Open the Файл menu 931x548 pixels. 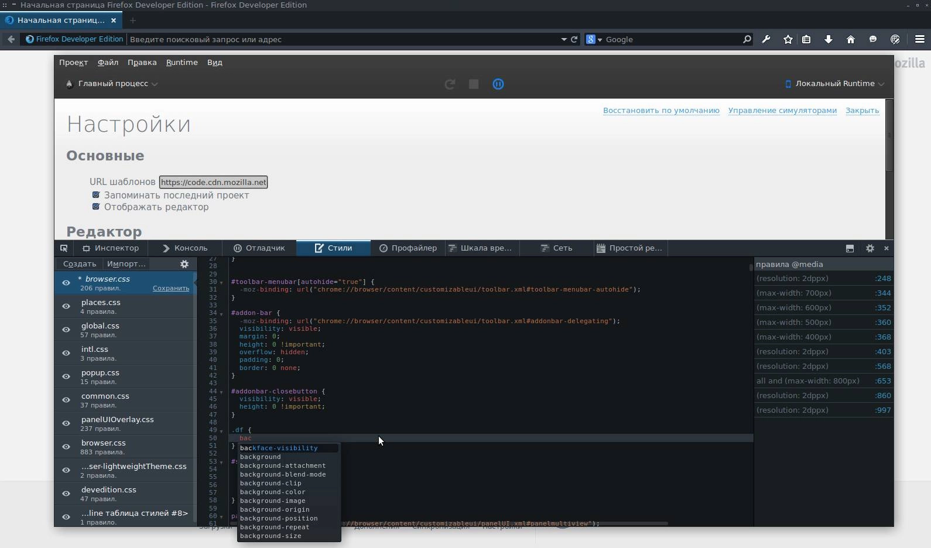(108, 62)
